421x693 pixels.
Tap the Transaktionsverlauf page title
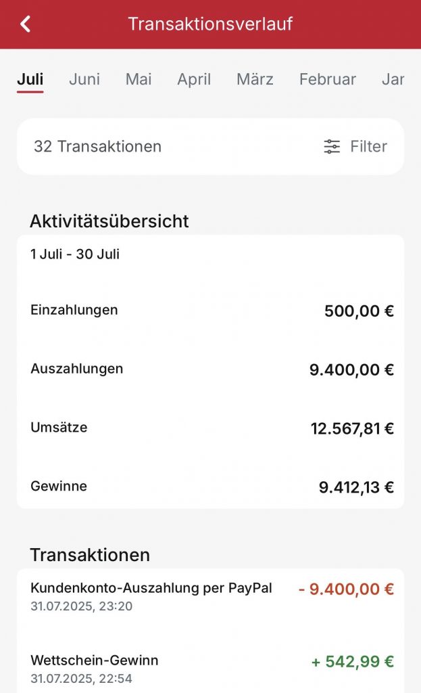tap(210, 24)
